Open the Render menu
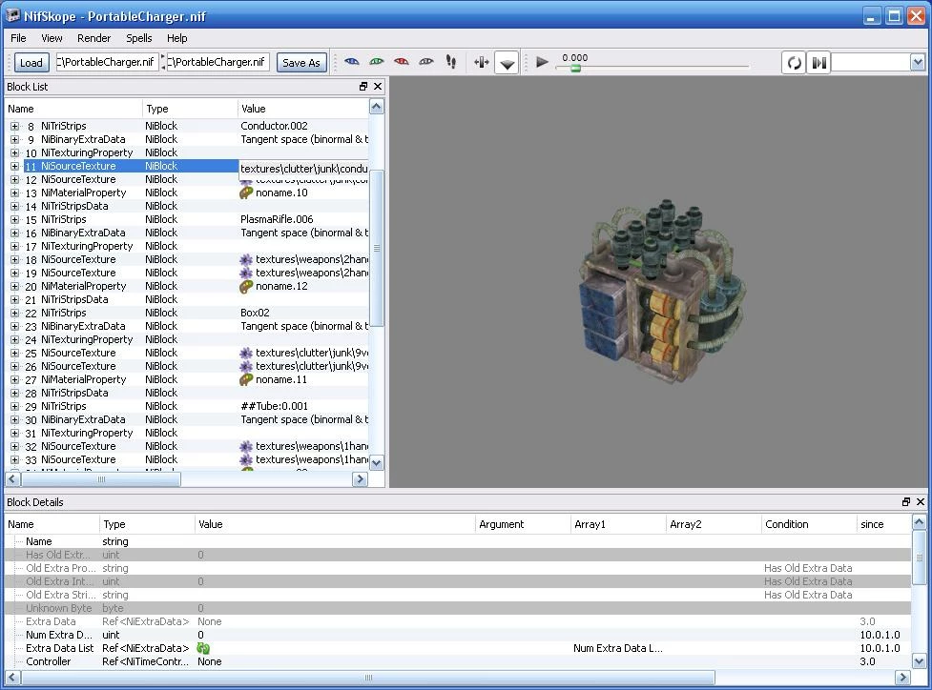The height and width of the screenshot is (690, 932). (93, 38)
